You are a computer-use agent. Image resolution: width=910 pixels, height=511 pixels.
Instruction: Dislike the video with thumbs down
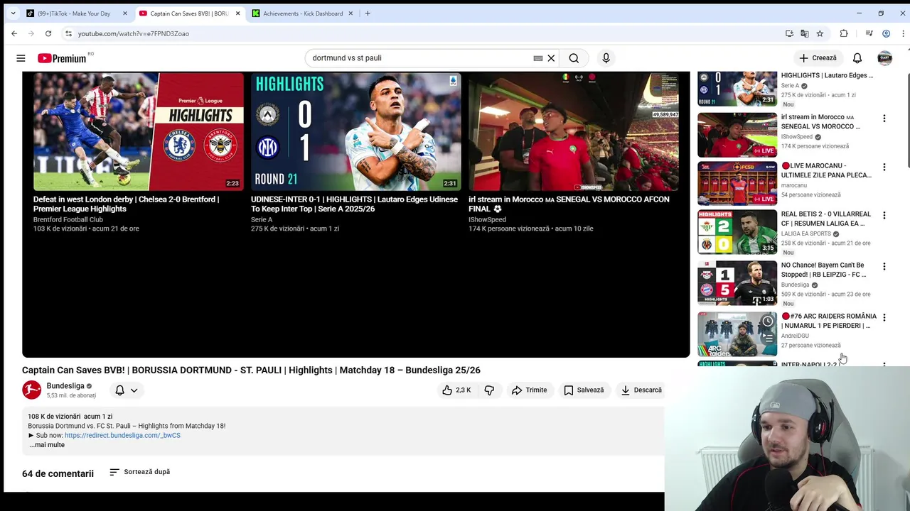tap(489, 390)
